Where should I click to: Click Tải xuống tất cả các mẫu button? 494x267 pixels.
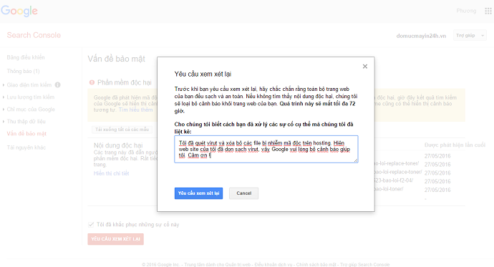pyautogui.click(x=122, y=130)
